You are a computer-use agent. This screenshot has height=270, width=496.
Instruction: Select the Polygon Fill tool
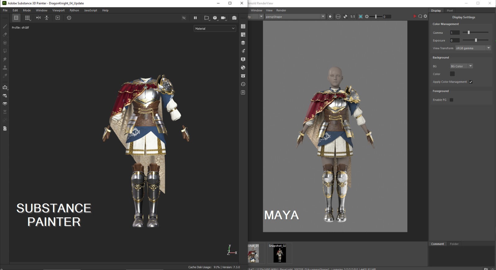click(5, 51)
